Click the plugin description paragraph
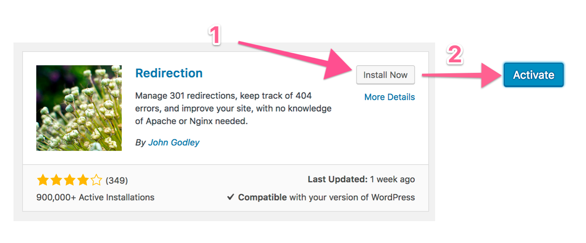The height and width of the screenshot is (243, 586). pos(233,108)
